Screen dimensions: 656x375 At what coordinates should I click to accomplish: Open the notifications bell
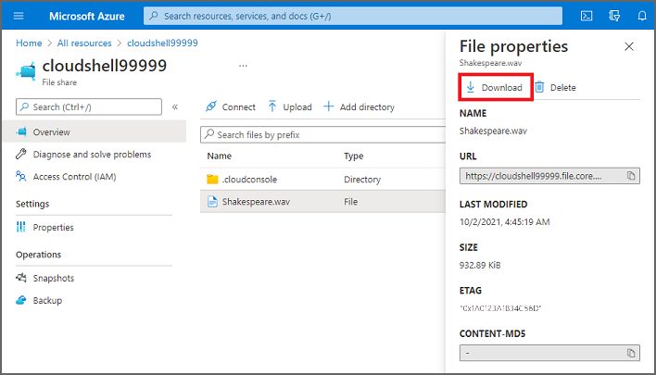(x=642, y=16)
